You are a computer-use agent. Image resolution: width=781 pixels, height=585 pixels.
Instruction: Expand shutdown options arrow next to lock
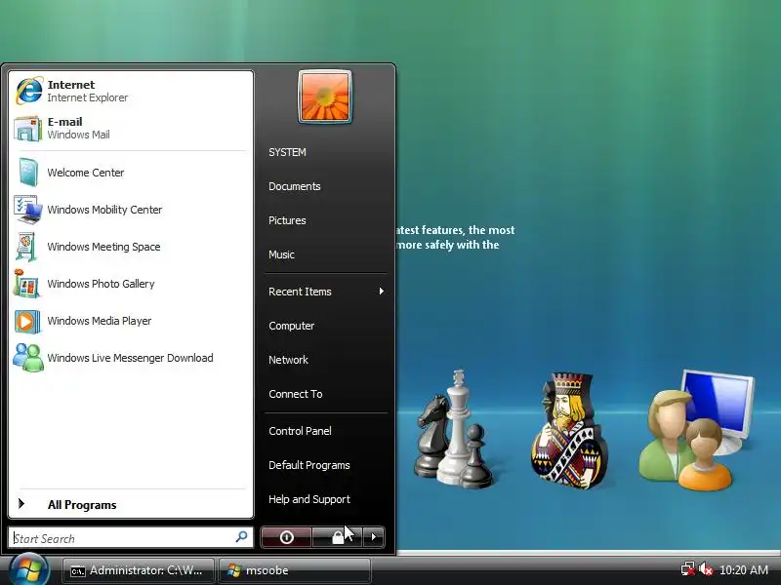374,537
